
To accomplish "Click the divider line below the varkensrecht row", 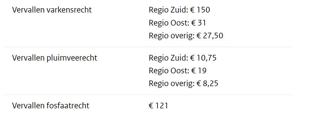I will click(x=148, y=47).
